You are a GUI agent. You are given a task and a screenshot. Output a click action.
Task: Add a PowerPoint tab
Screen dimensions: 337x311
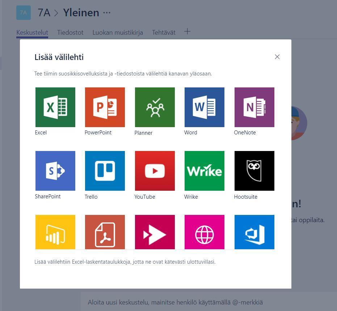tap(105, 107)
